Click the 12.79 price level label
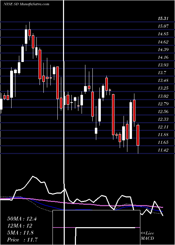This screenshot has height=245, width=175. pyautogui.click(x=163, y=104)
